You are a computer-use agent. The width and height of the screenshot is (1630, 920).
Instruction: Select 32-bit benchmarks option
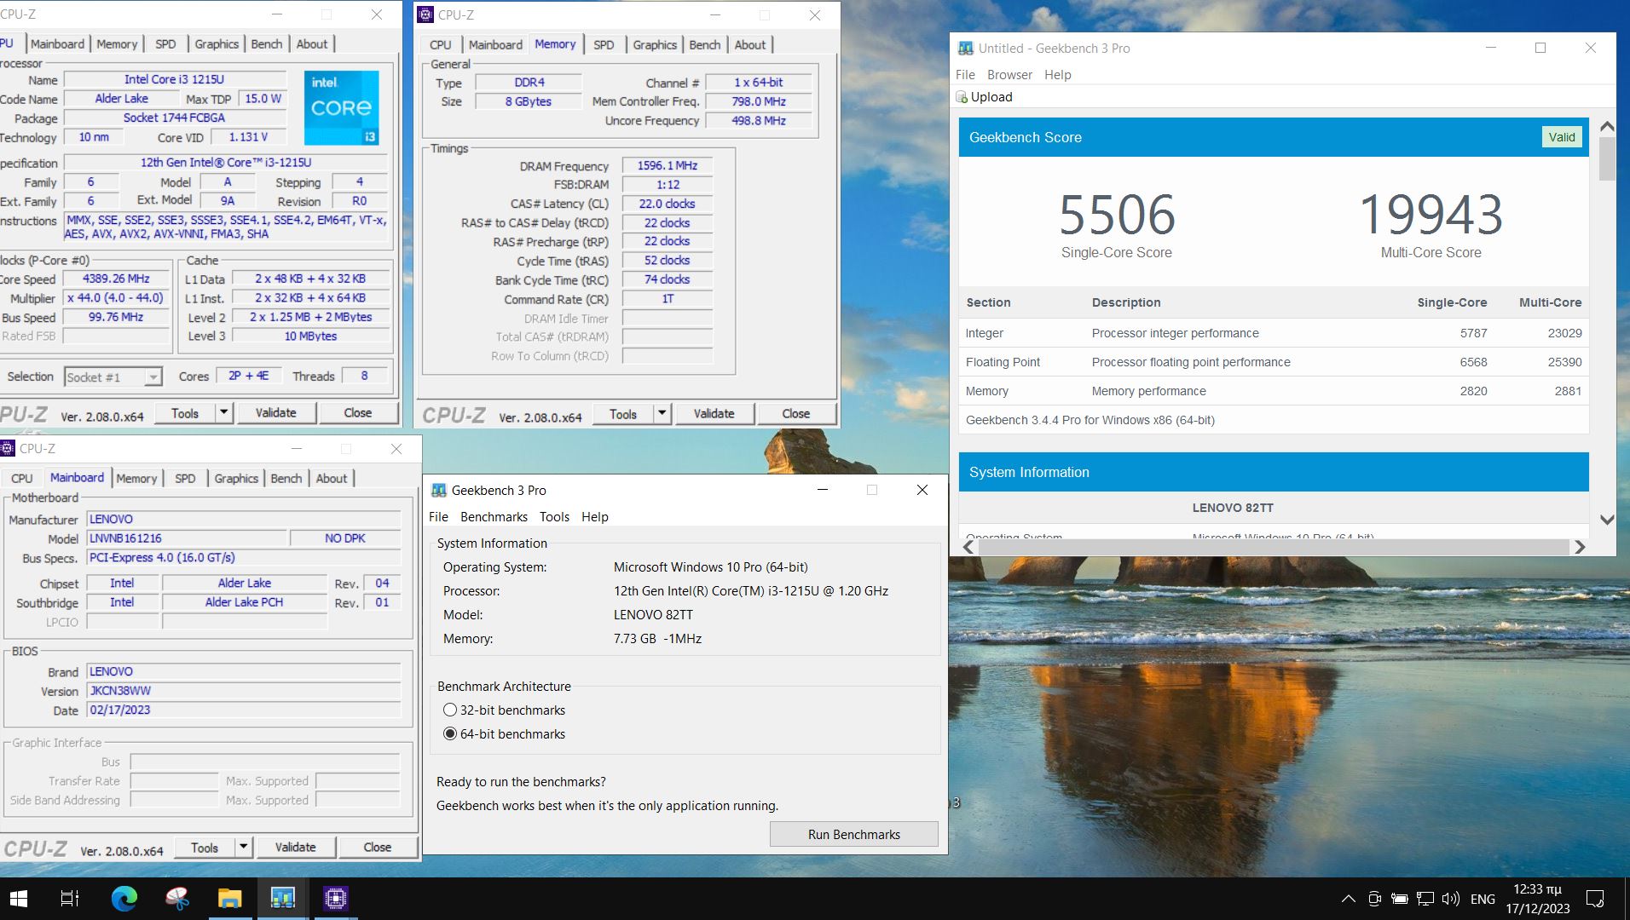[x=450, y=710]
